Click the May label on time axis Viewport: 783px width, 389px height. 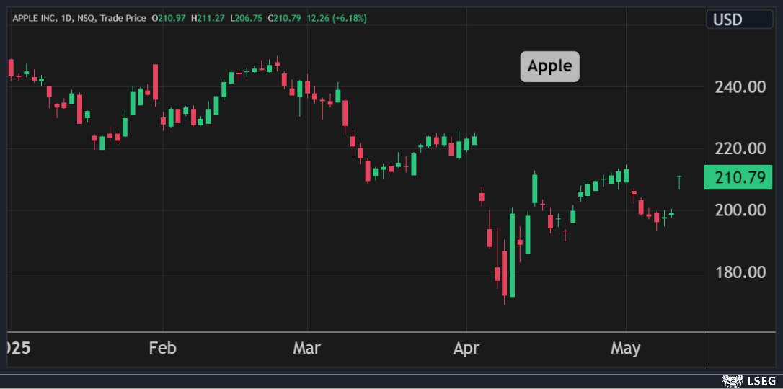625,349
